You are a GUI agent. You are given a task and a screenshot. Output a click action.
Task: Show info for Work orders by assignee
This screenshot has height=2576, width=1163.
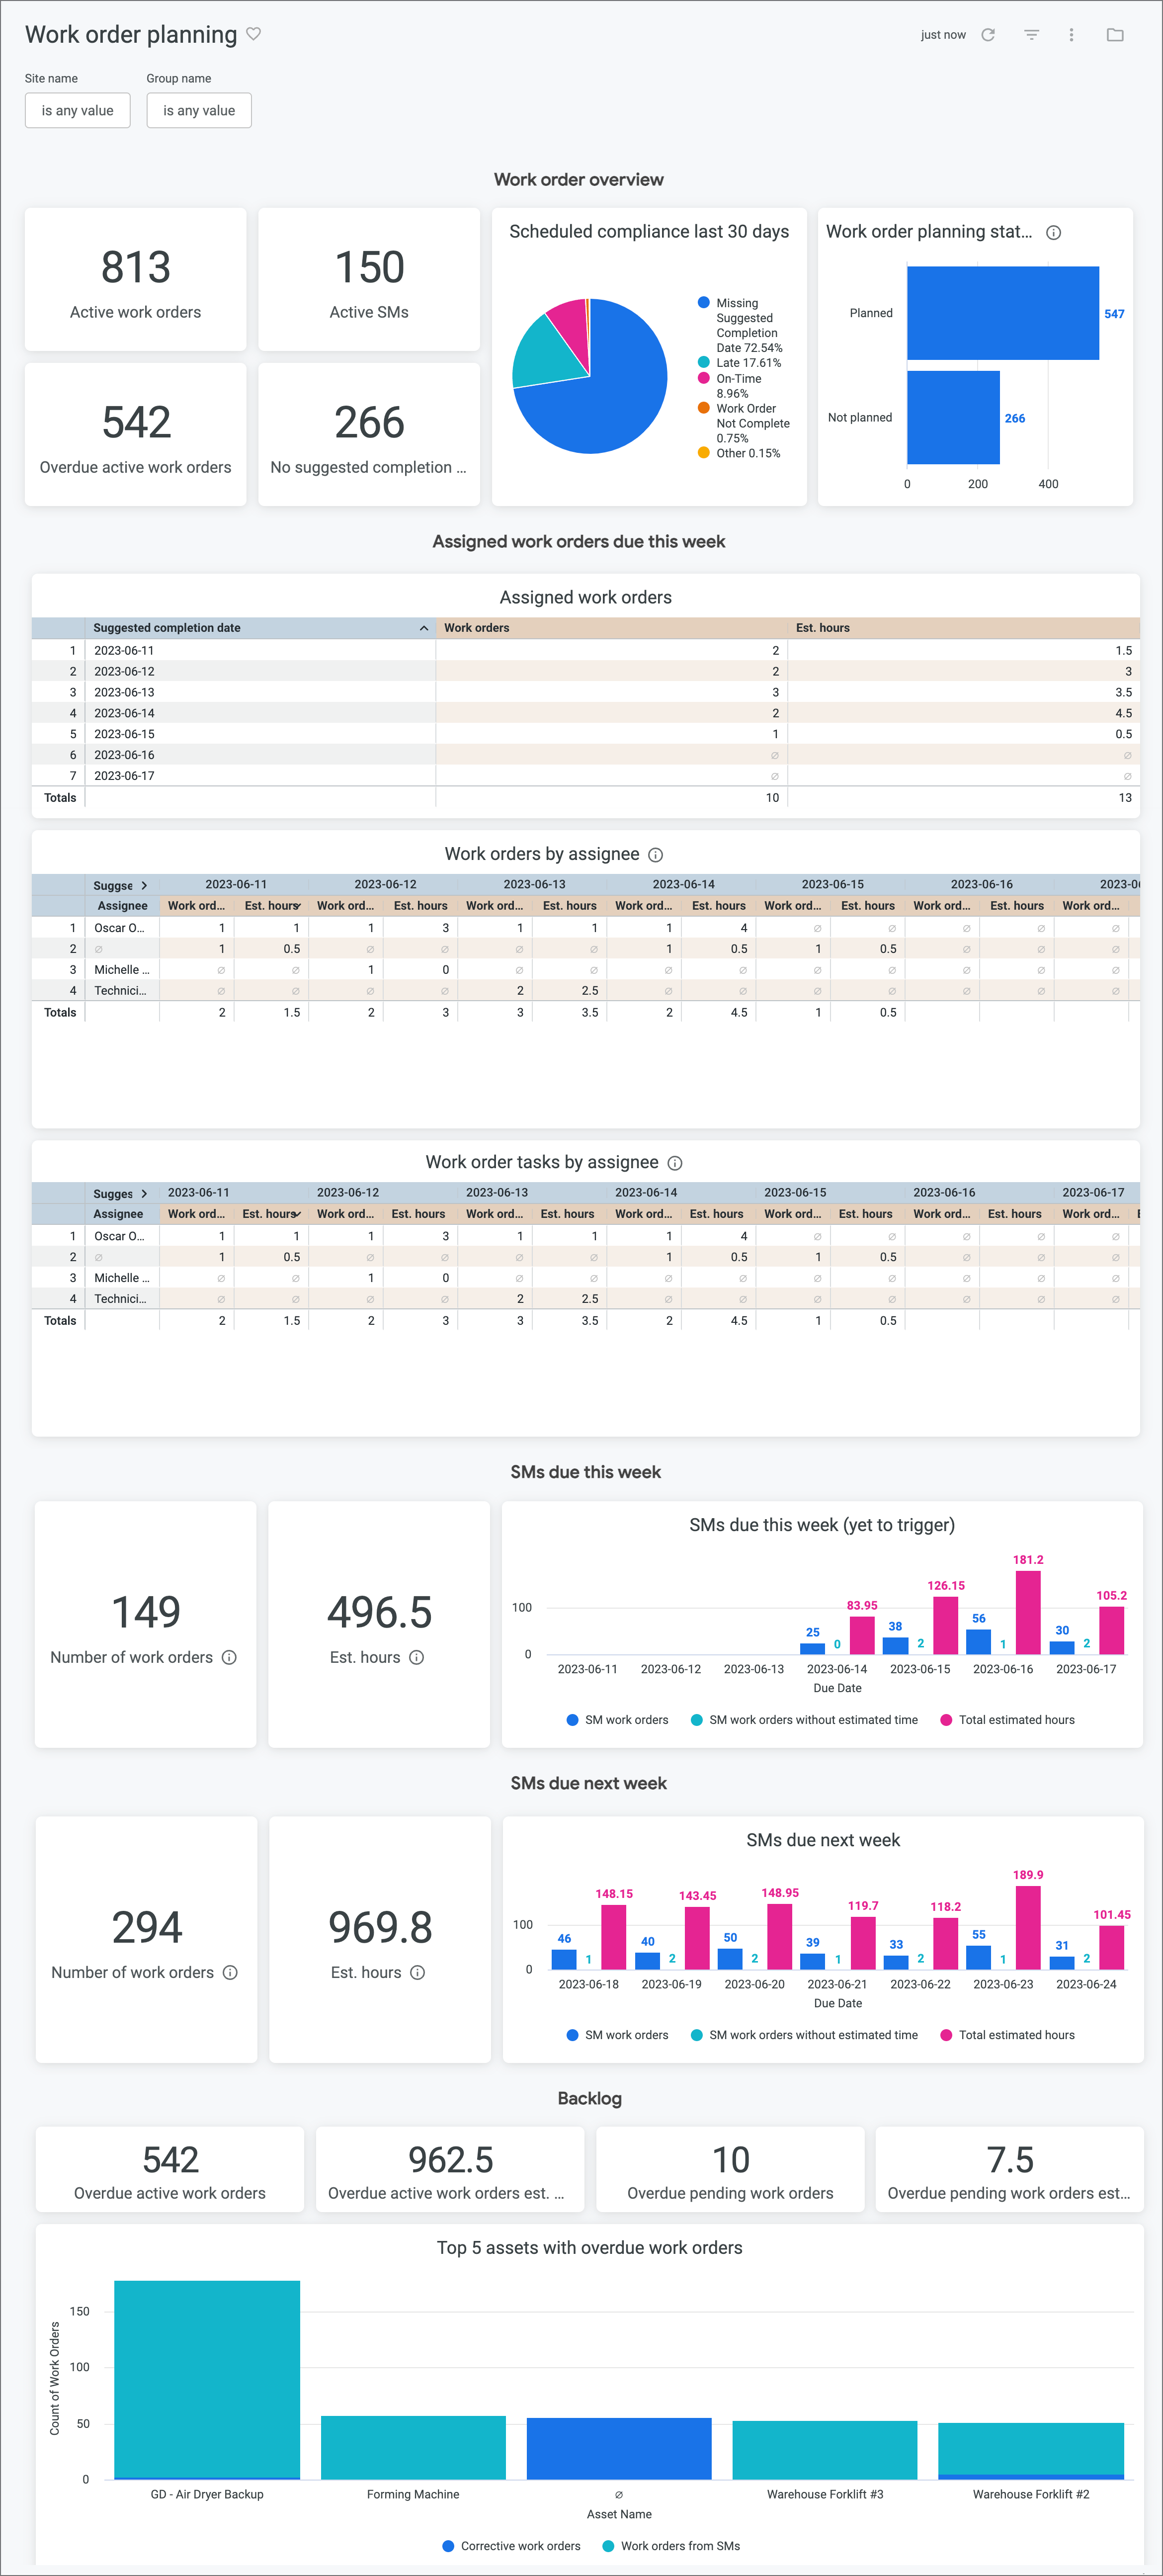pos(656,855)
